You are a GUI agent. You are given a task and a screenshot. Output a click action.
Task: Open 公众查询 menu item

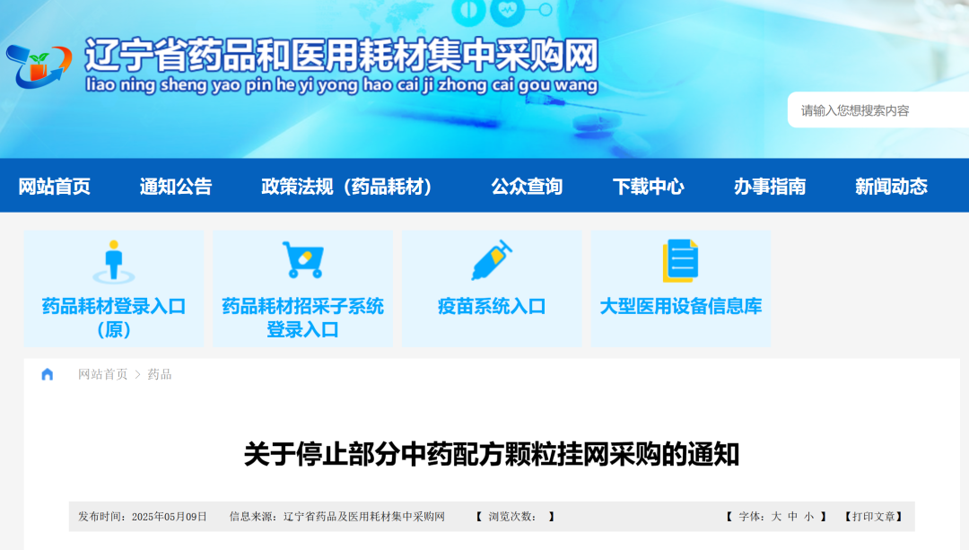pyautogui.click(x=528, y=186)
